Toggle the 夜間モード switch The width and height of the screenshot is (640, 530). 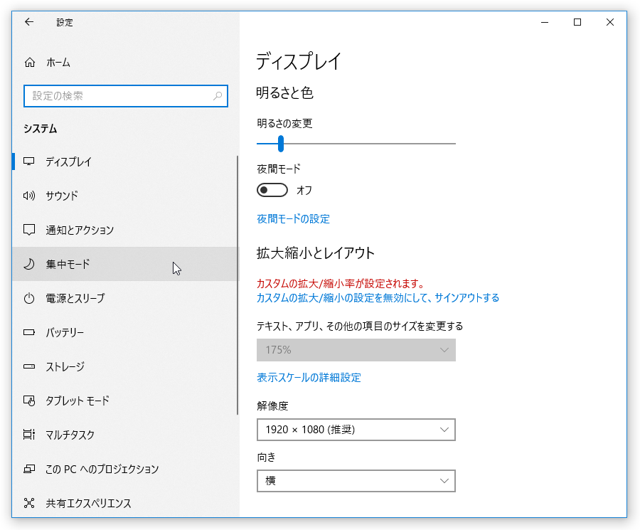(272, 190)
